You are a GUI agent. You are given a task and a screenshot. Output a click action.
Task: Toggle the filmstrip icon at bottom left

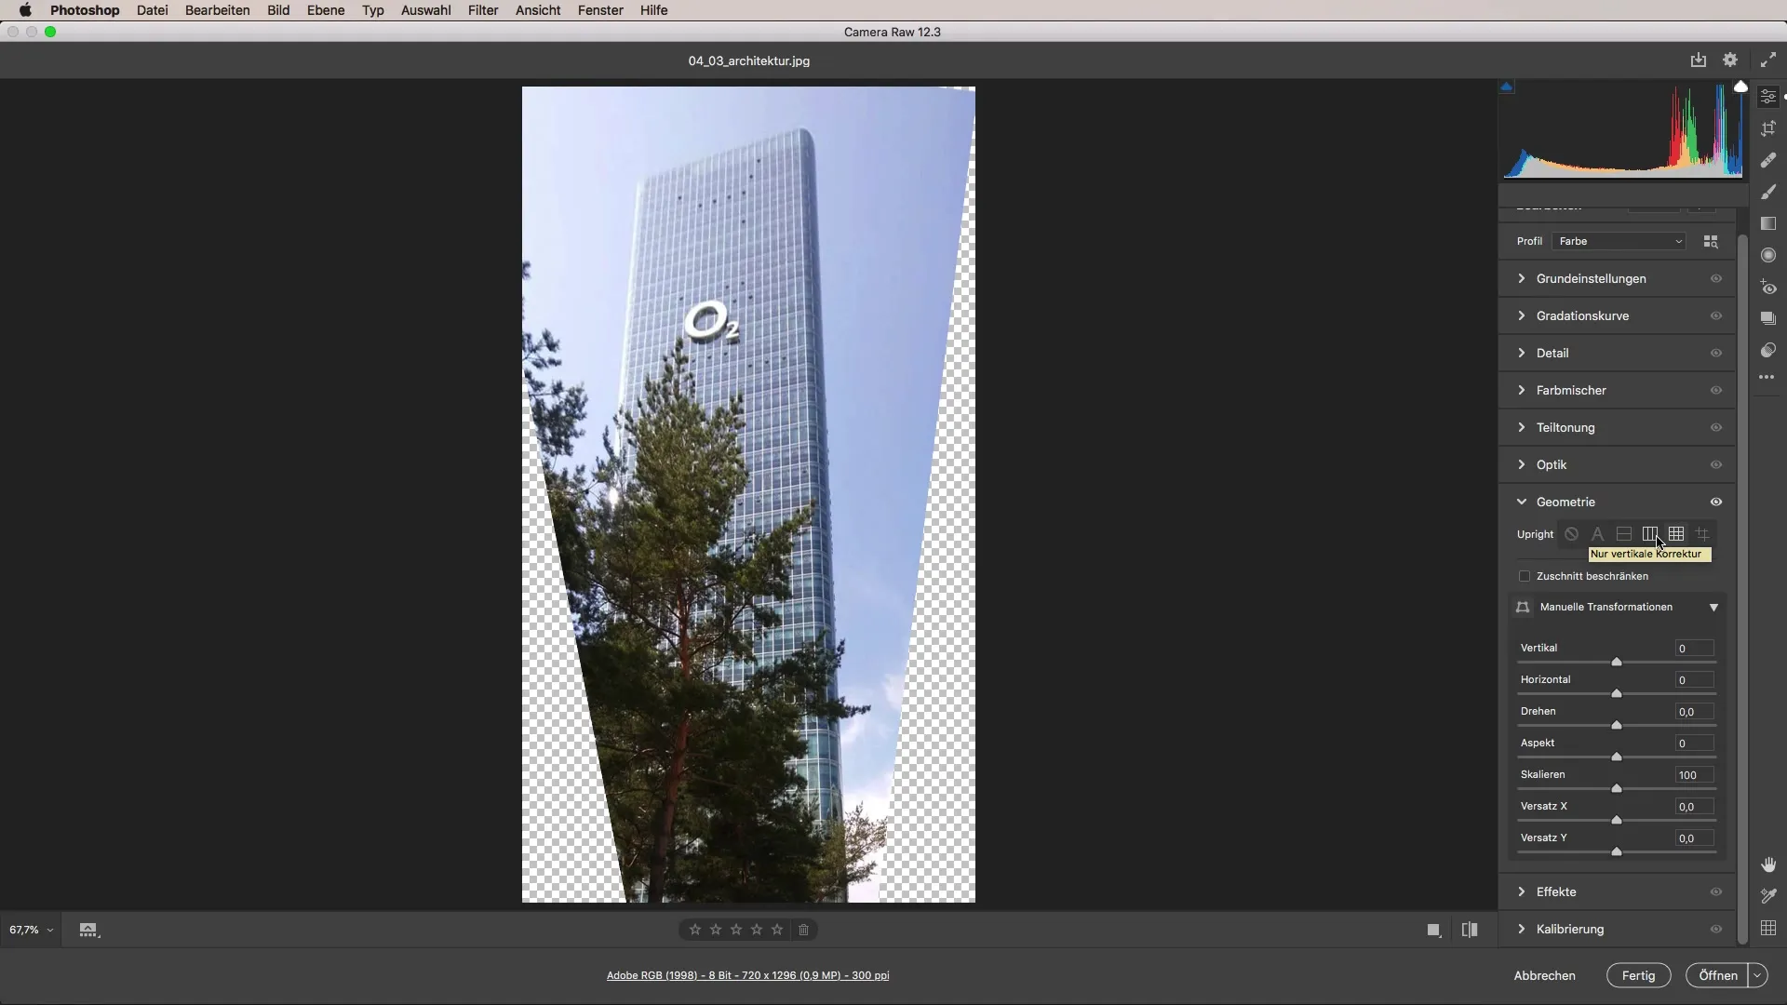[88, 930]
